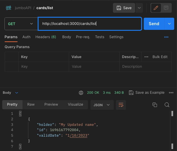Click Save as Example
This screenshot has height=151, width=177.
[x=147, y=93]
